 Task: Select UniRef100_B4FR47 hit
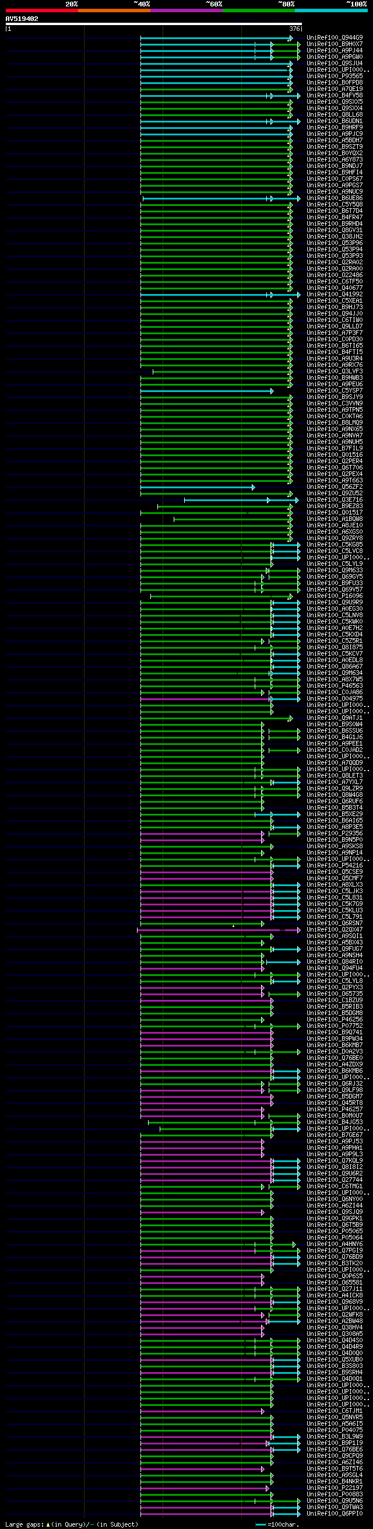click(335, 218)
